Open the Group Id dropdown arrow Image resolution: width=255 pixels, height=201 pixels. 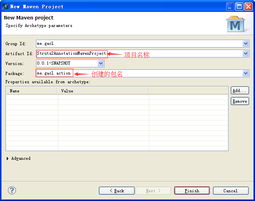[x=245, y=44]
